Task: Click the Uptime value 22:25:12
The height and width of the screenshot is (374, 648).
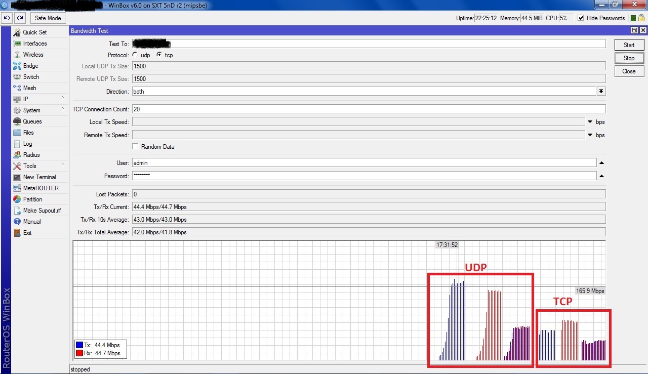Action: coord(486,18)
